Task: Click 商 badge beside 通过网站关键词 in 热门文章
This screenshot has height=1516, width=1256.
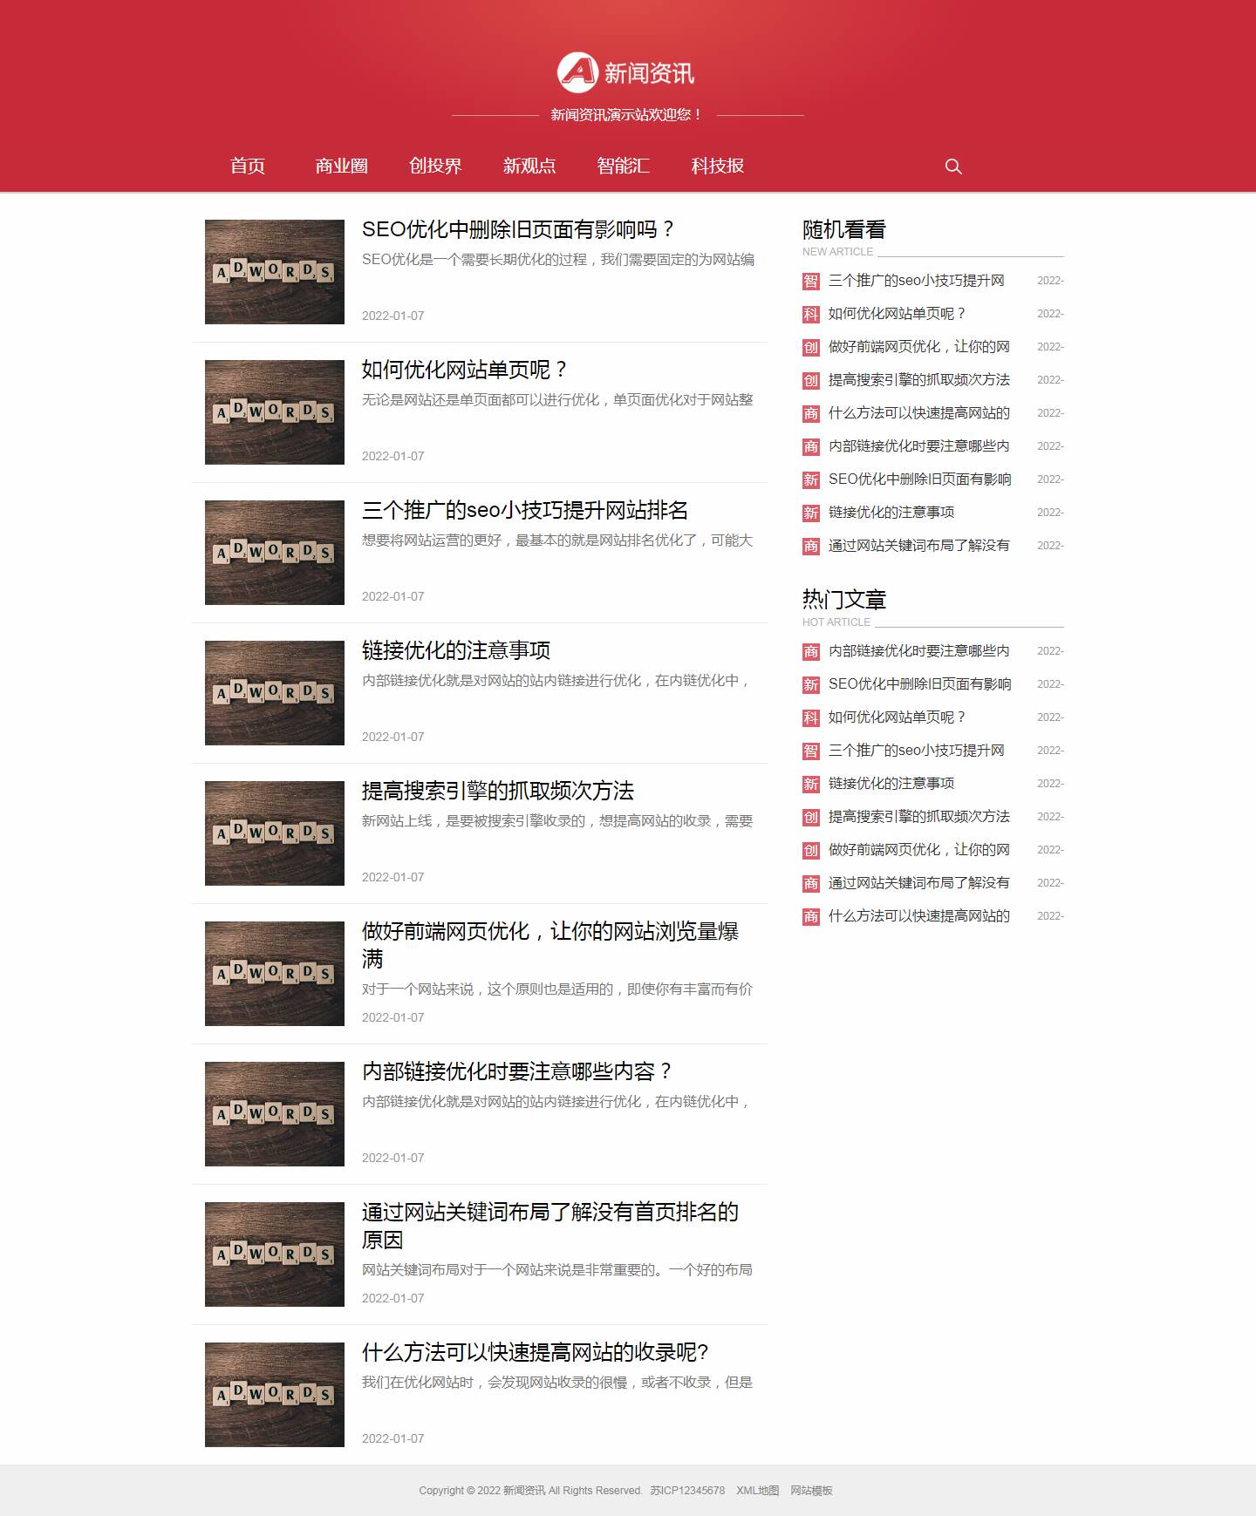Action: tap(811, 883)
